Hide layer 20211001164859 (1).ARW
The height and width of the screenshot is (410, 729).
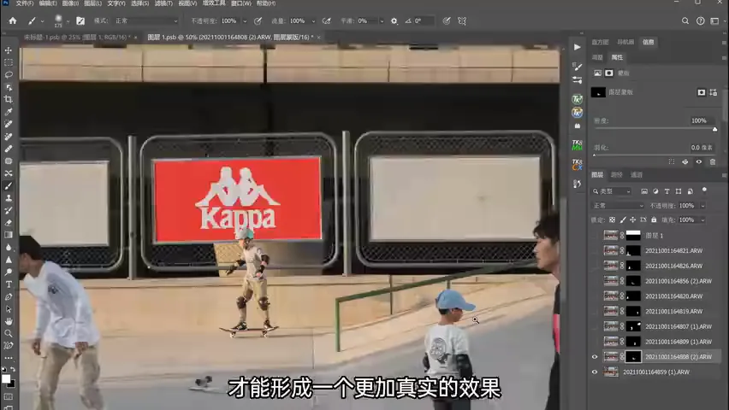coord(595,372)
